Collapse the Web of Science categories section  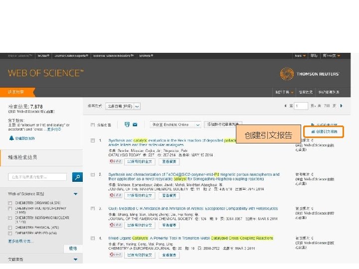coord(76,194)
